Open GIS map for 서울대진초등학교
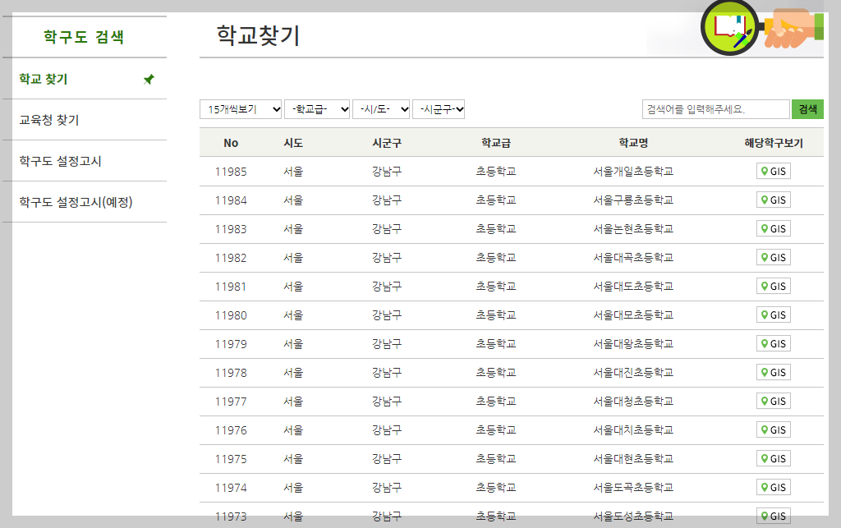 (773, 373)
